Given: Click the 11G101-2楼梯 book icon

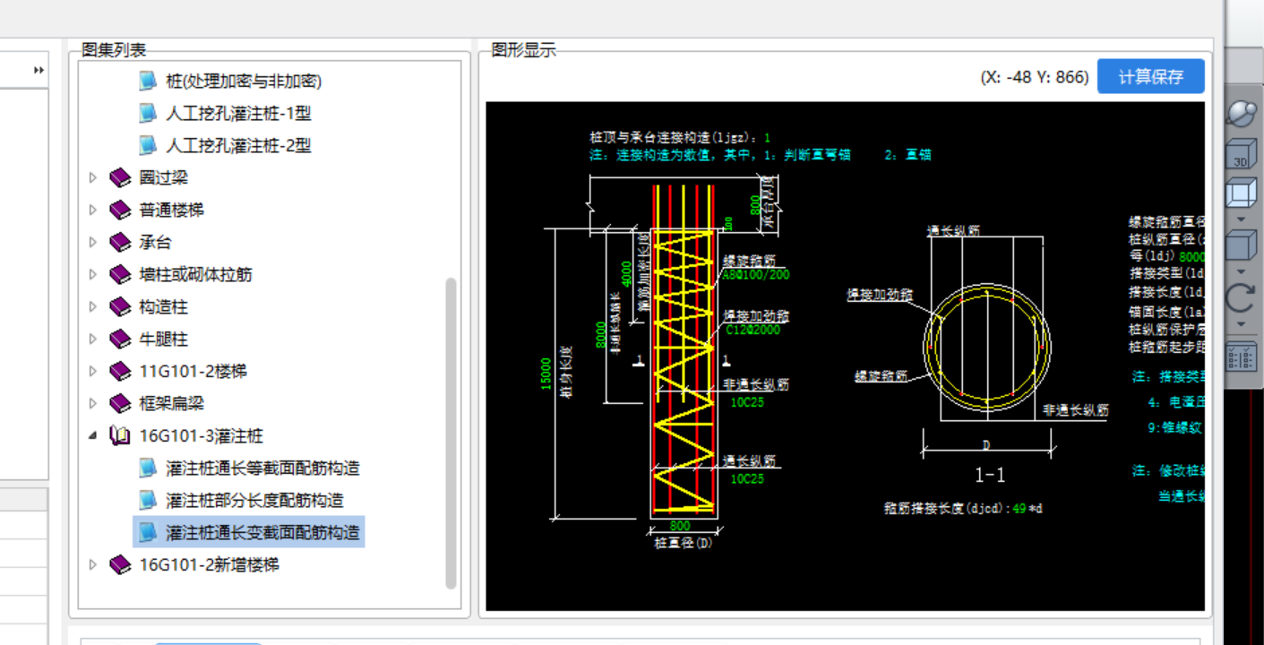Looking at the screenshot, I should coord(120,372).
